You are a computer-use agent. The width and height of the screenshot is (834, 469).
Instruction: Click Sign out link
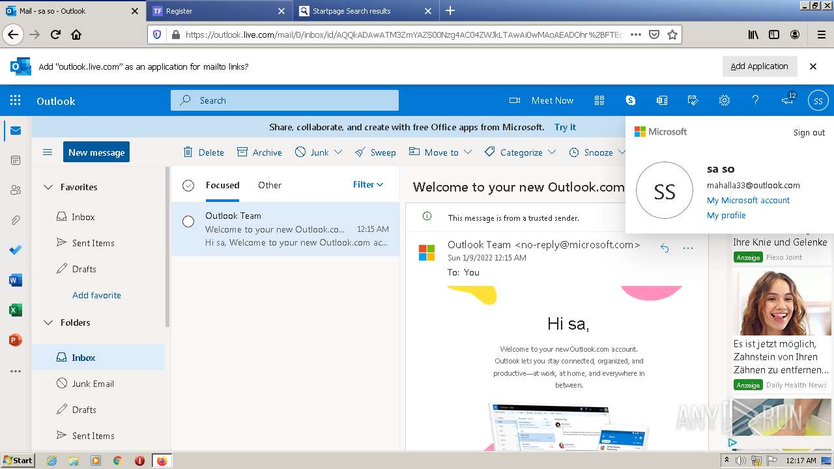pos(809,132)
